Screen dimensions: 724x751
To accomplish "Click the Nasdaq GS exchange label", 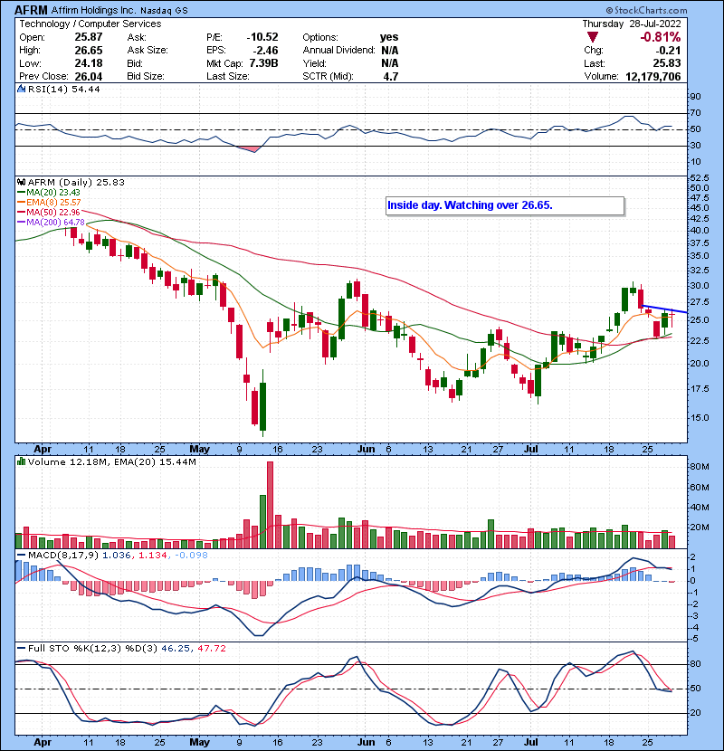I will [164, 11].
